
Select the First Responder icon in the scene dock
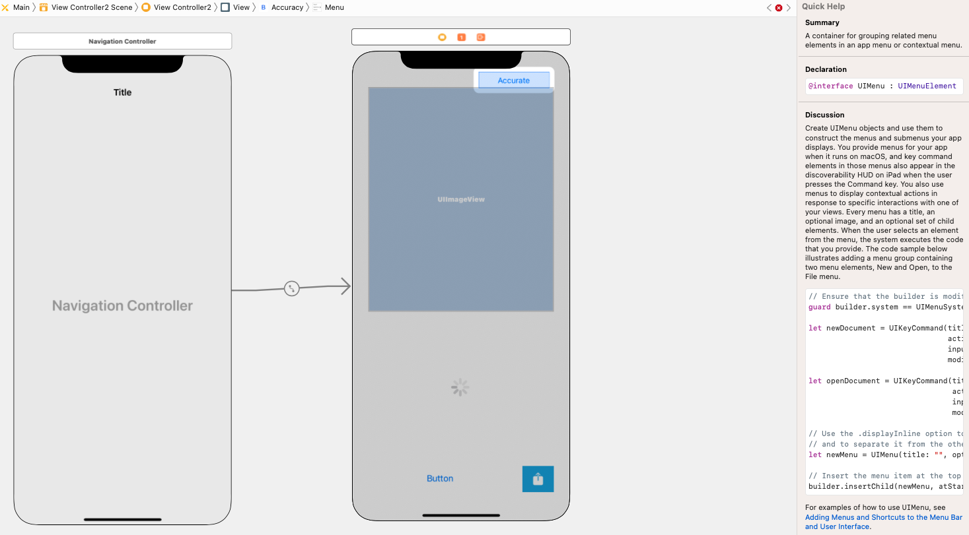coord(461,37)
